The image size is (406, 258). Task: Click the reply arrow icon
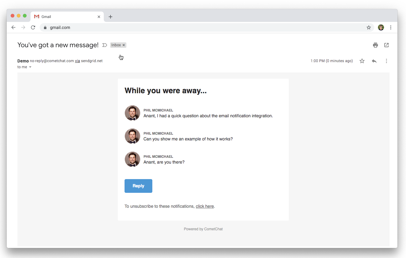[x=374, y=61]
